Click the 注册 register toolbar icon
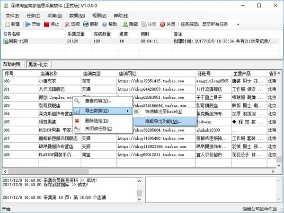The image size is (284, 213). [144, 24]
